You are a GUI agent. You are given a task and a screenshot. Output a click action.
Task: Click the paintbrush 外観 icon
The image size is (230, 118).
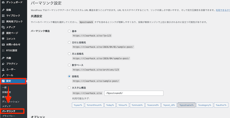coord(3,58)
